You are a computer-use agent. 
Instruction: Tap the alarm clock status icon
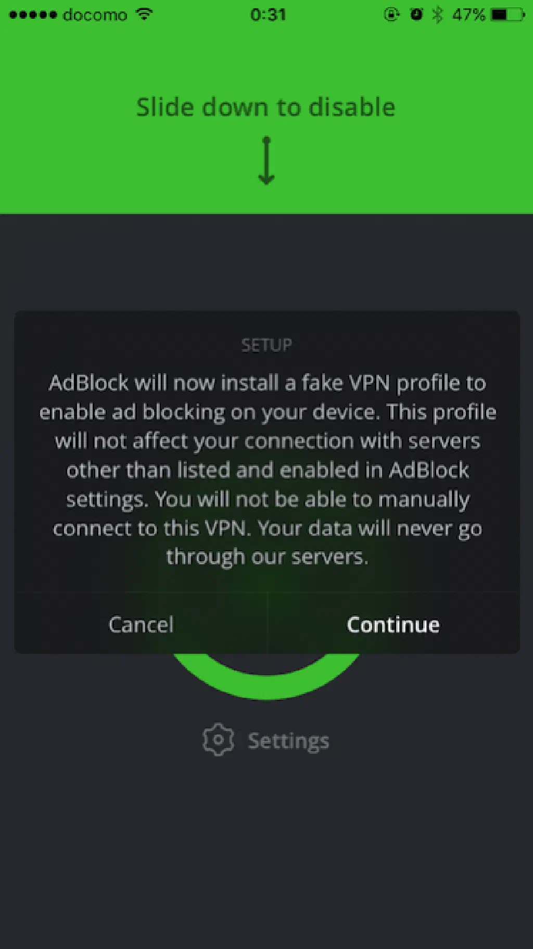416,15
